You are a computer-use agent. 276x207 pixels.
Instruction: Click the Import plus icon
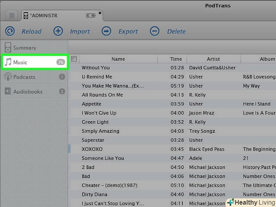(58, 31)
